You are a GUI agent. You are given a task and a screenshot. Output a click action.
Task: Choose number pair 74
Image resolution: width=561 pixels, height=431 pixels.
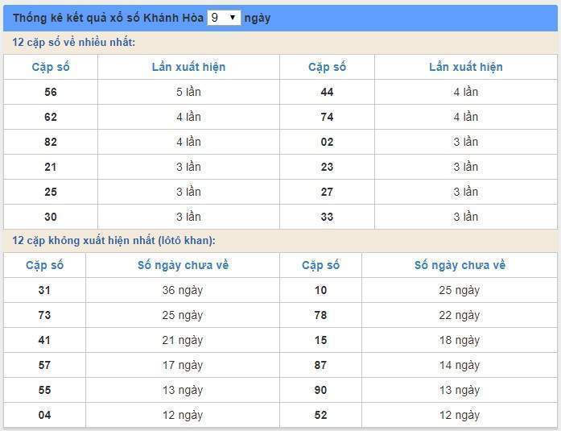click(x=327, y=117)
